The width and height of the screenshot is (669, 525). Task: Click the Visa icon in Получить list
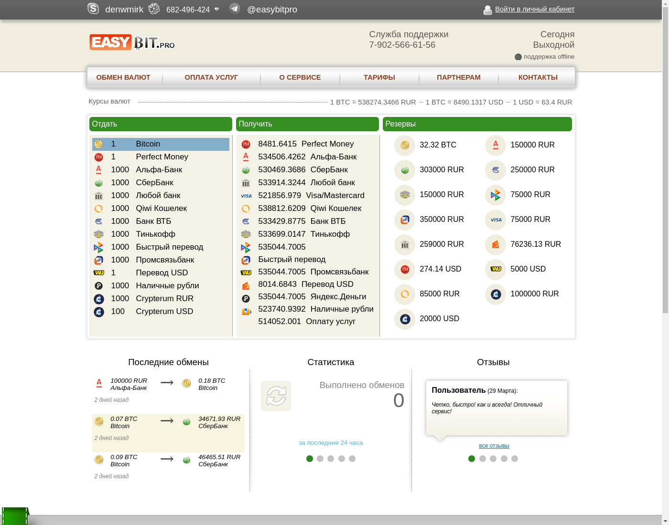[x=246, y=196]
